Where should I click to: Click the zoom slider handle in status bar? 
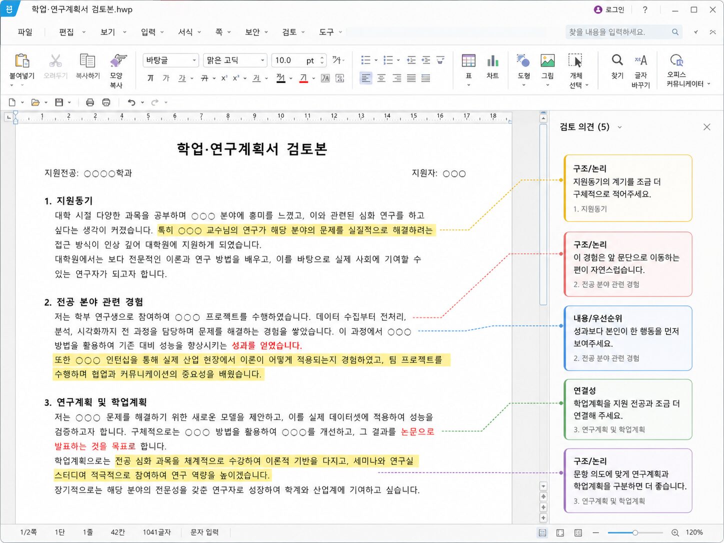click(x=635, y=532)
